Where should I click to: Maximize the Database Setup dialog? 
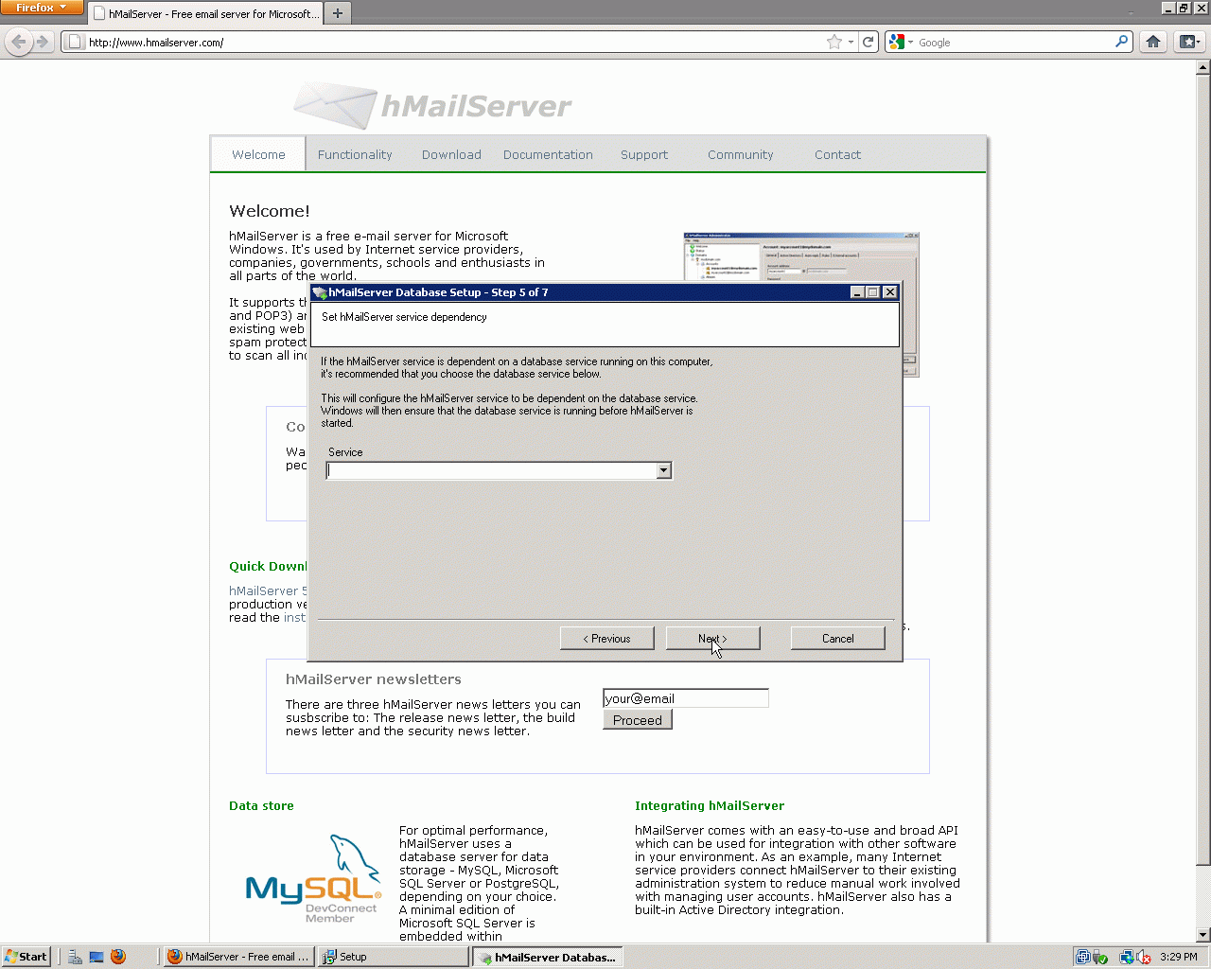click(x=872, y=292)
